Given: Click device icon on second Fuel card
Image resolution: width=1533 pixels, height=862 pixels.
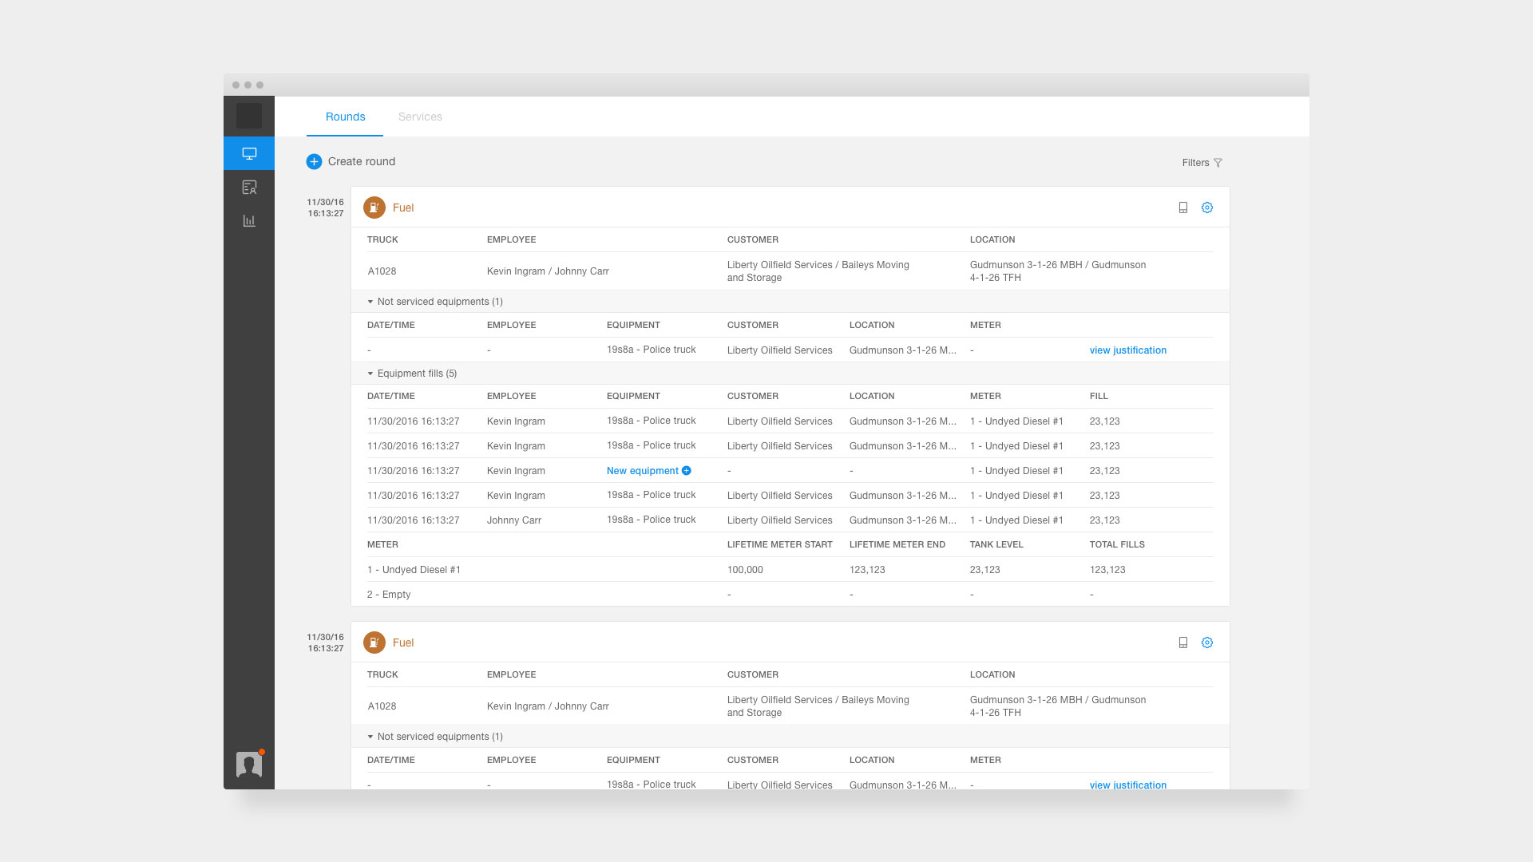Looking at the screenshot, I should [x=1183, y=643].
